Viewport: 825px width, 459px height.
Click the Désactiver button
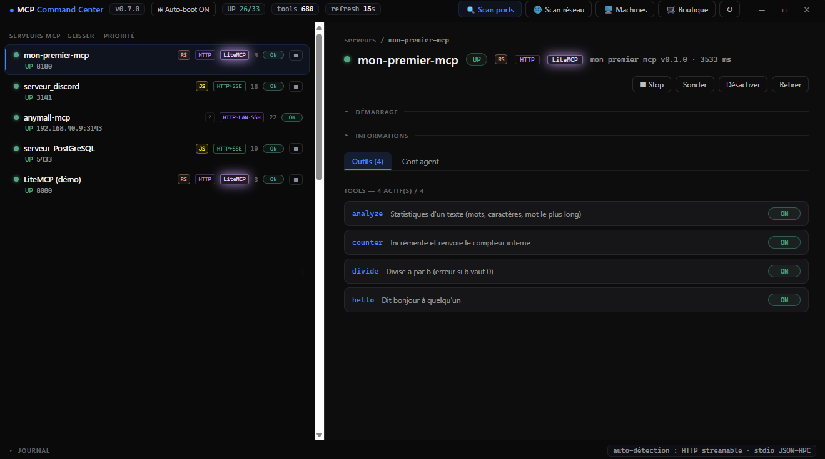click(743, 84)
